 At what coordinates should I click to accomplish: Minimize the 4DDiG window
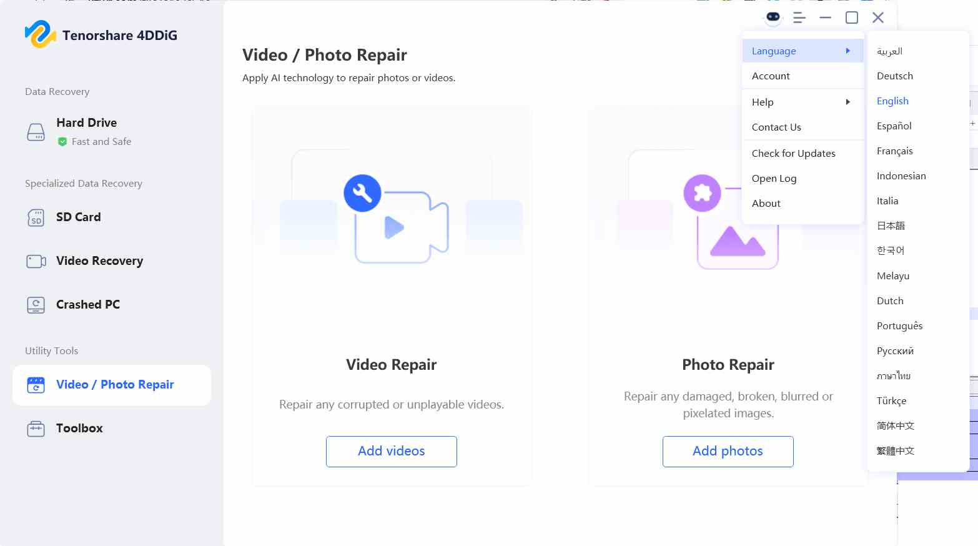pos(826,17)
